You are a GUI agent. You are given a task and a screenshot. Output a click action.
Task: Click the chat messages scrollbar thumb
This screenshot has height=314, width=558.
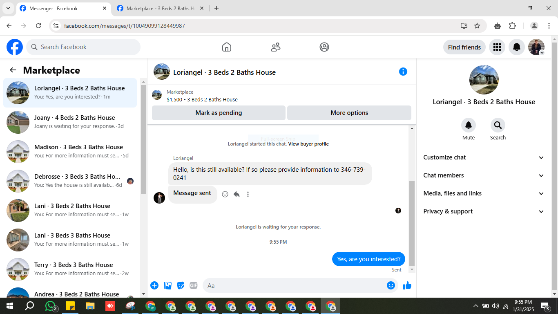pyautogui.click(x=412, y=223)
